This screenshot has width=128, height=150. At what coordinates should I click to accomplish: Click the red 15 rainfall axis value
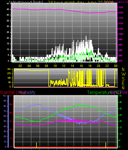pos(11,121)
